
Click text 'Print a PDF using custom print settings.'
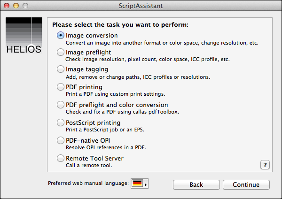pyautogui.click(x=116, y=94)
